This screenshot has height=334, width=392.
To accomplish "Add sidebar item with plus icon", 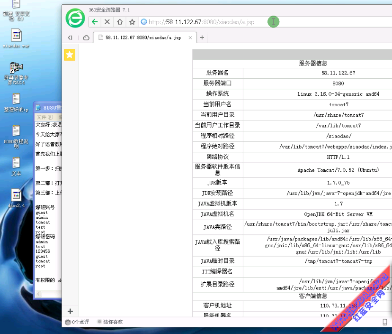I will coord(70,311).
